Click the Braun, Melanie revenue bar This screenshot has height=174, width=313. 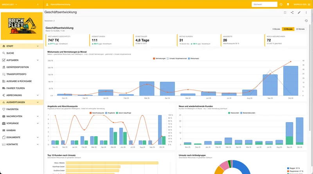coord(112,163)
